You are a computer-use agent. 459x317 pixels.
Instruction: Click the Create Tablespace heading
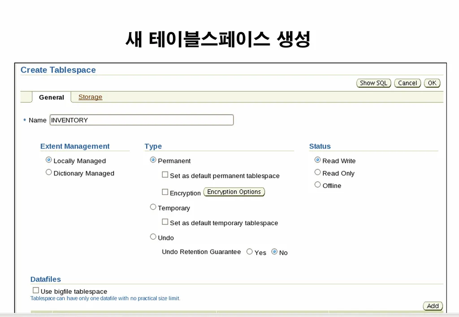pos(58,70)
